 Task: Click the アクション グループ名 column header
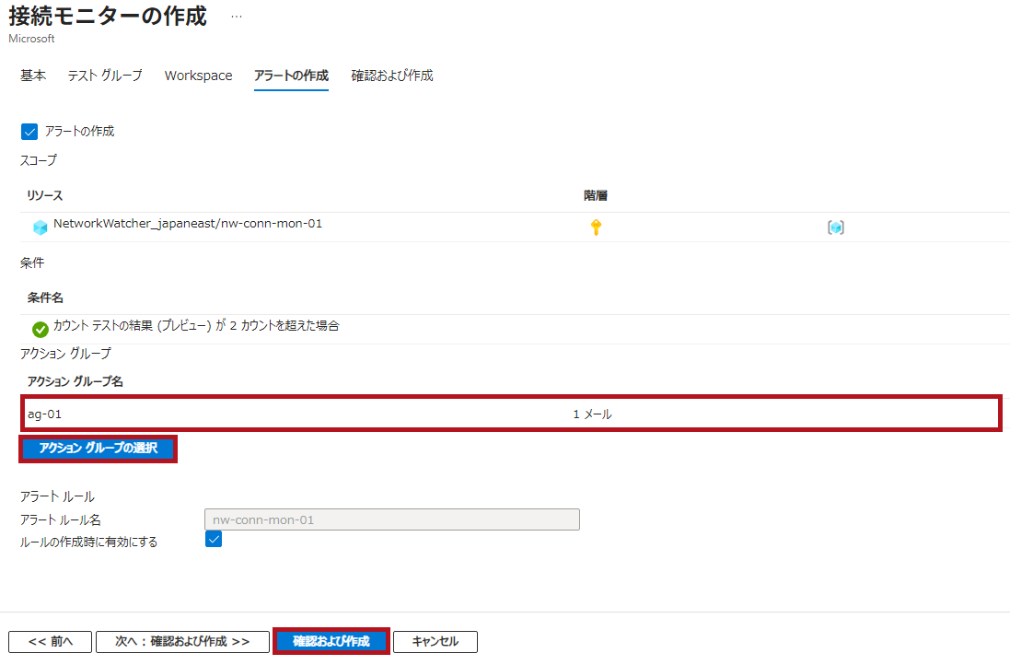tap(75, 381)
